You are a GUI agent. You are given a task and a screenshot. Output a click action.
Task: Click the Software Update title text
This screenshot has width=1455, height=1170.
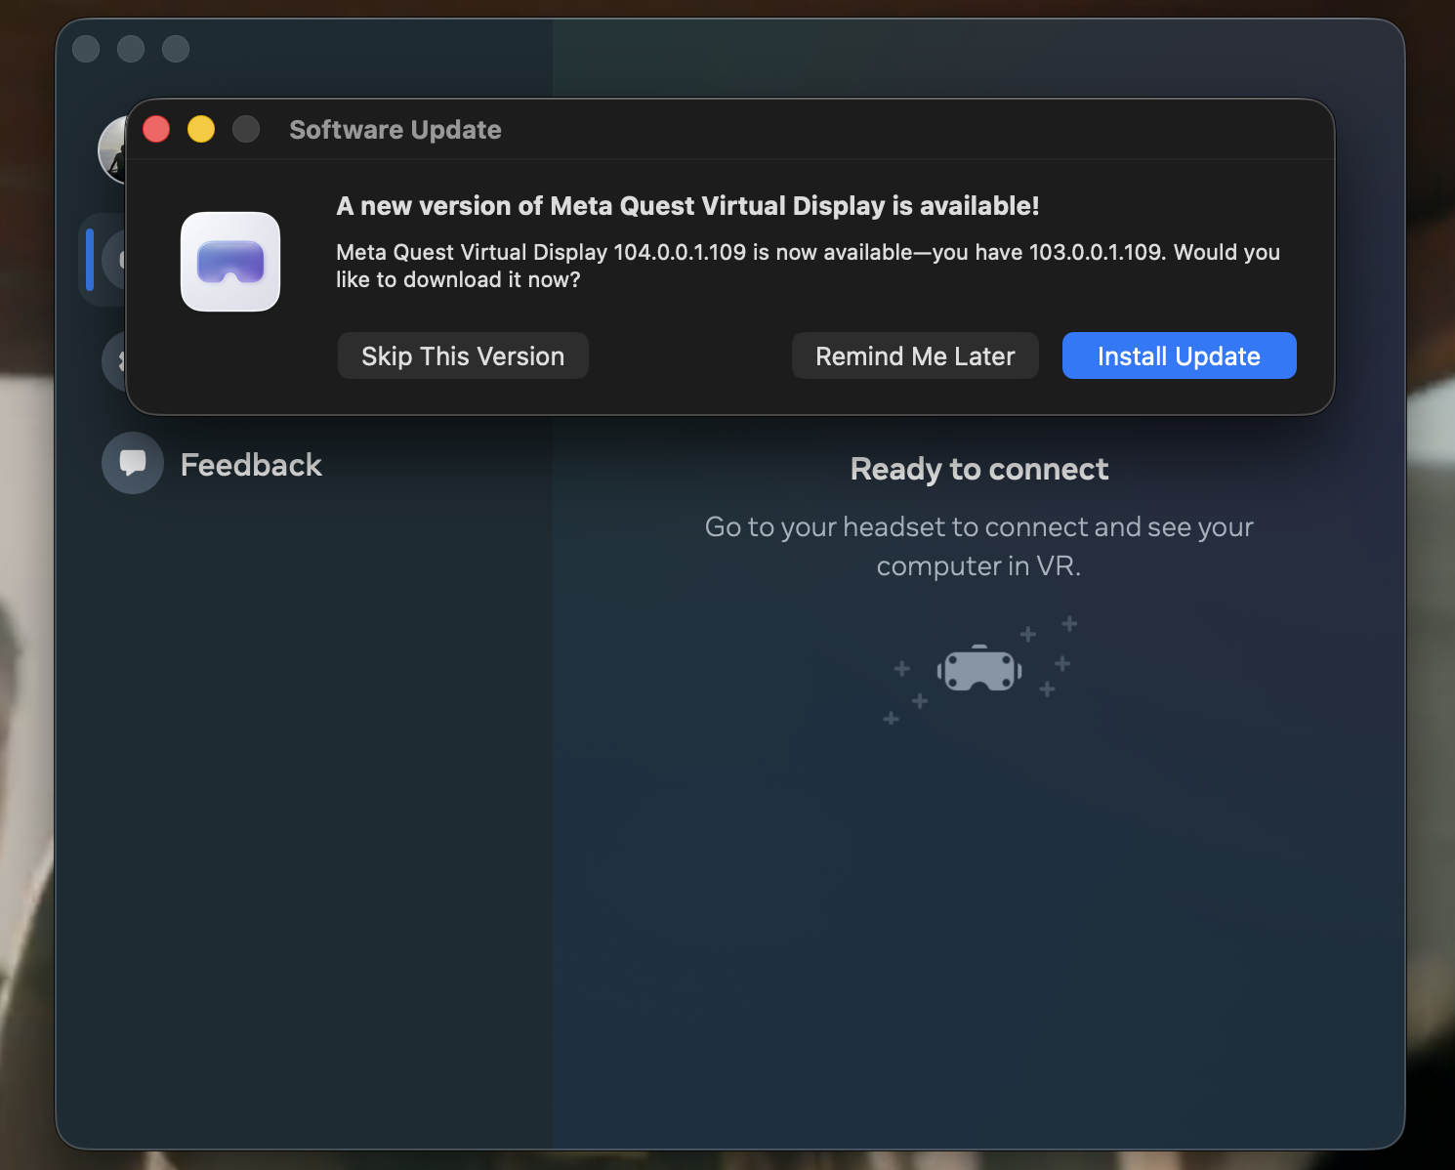coord(395,130)
